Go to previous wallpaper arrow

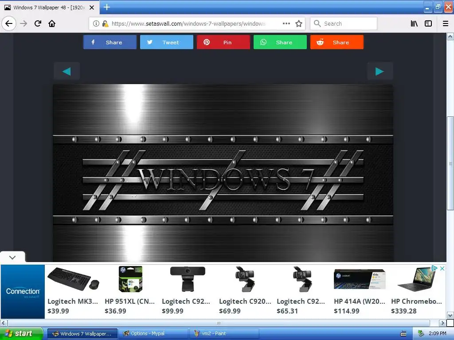(x=67, y=71)
